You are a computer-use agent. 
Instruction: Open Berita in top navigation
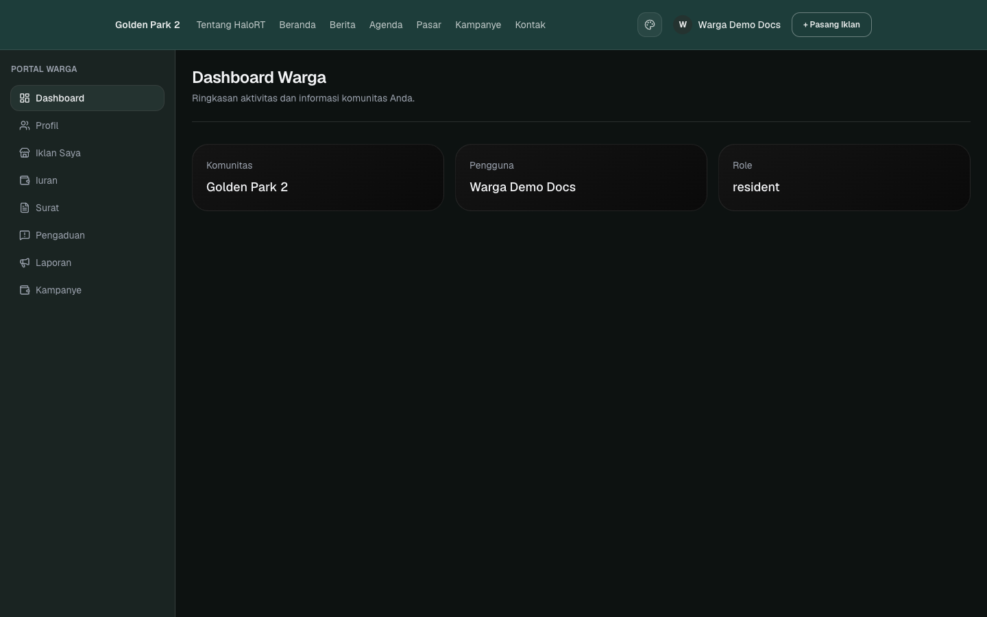[343, 25]
